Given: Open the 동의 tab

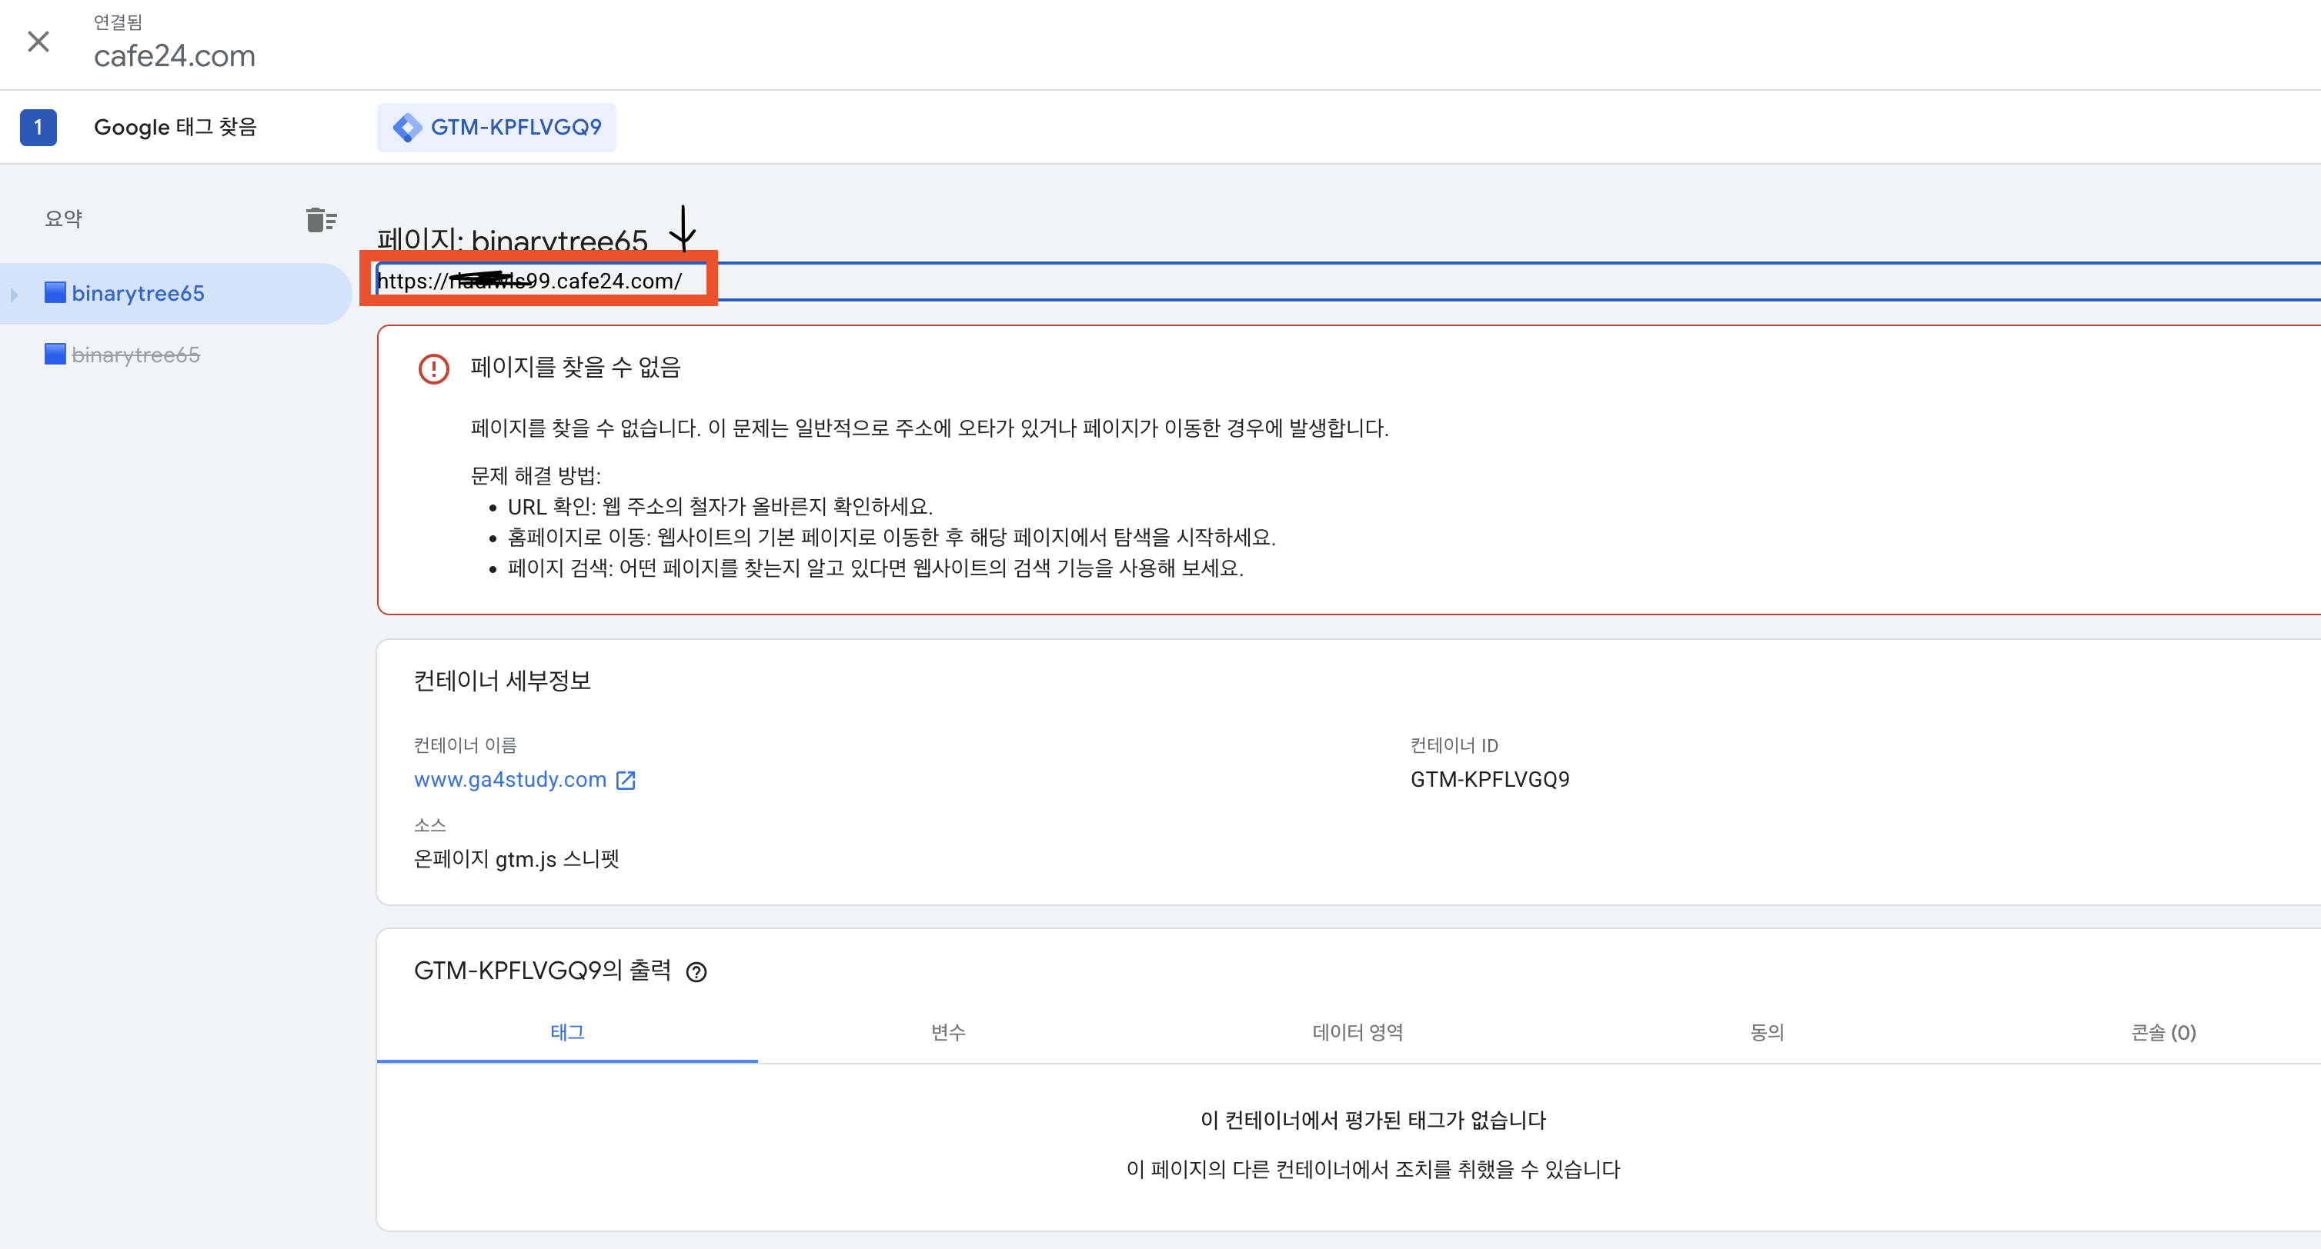Looking at the screenshot, I should pos(1767,1033).
